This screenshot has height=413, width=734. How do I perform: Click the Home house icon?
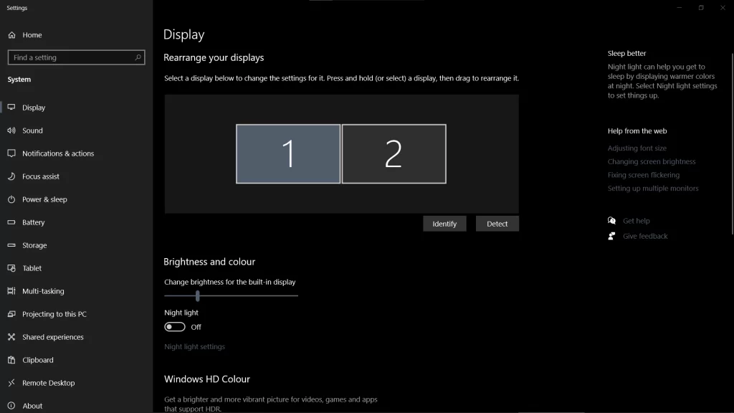pos(11,35)
